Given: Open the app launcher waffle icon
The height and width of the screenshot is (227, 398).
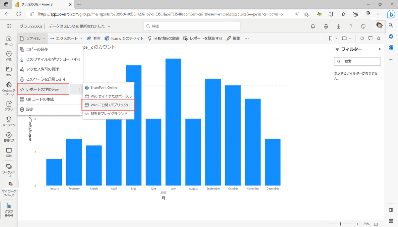Looking at the screenshot, I should [x=9, y=26].
